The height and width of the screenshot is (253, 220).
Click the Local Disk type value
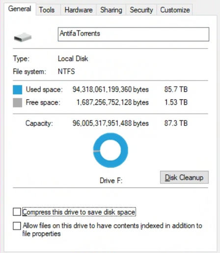pyautogui.click(x=73, y=58)
